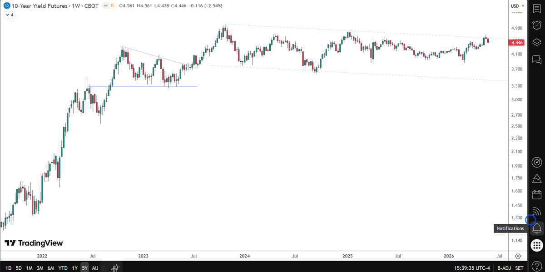
Task: Select the YTD date range
Action: (x=63, y=268)
